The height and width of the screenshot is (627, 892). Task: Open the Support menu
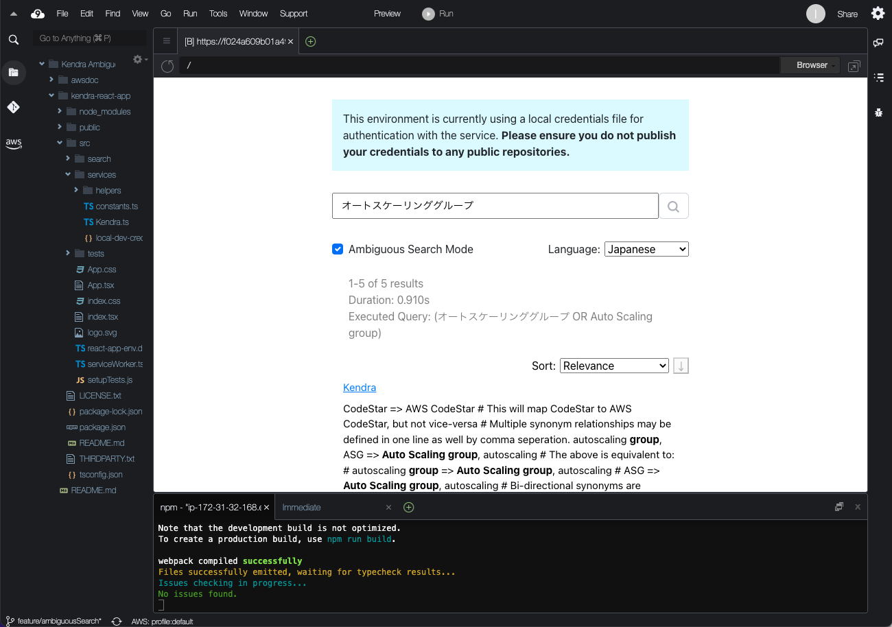tap(294, 14)
